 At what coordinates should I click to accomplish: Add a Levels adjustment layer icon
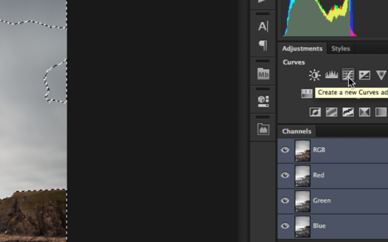(332, 75)
